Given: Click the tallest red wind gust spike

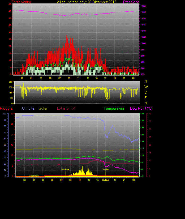Looking at the screenshot, I should tap(66, 36).
